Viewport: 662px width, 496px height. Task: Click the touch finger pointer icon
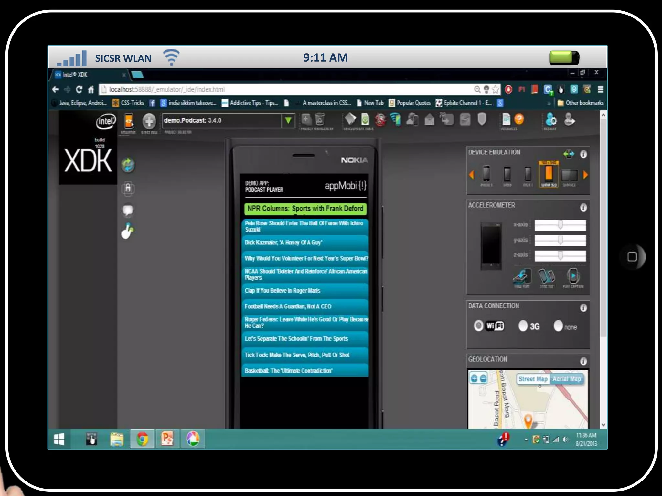coord(128,231)
